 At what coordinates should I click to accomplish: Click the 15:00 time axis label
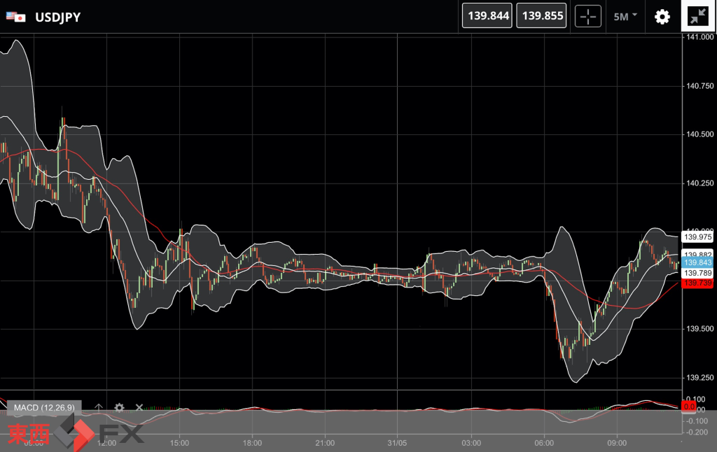click(x=179, y=443)
